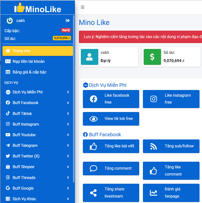
Task: Click the Buff Google G icon
Action: click(8, 188)
